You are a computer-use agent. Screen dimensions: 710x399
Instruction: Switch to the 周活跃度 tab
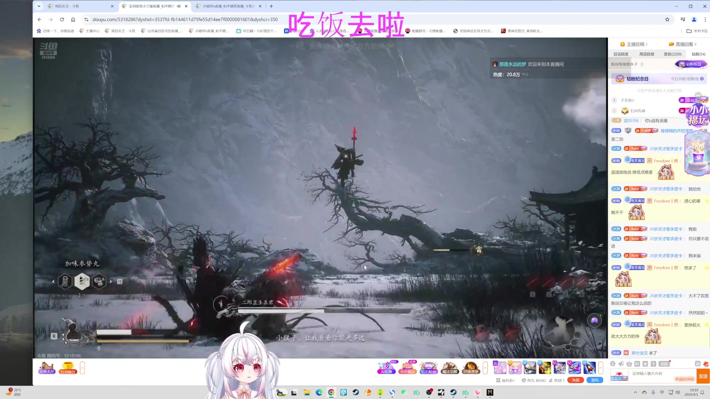646,54
